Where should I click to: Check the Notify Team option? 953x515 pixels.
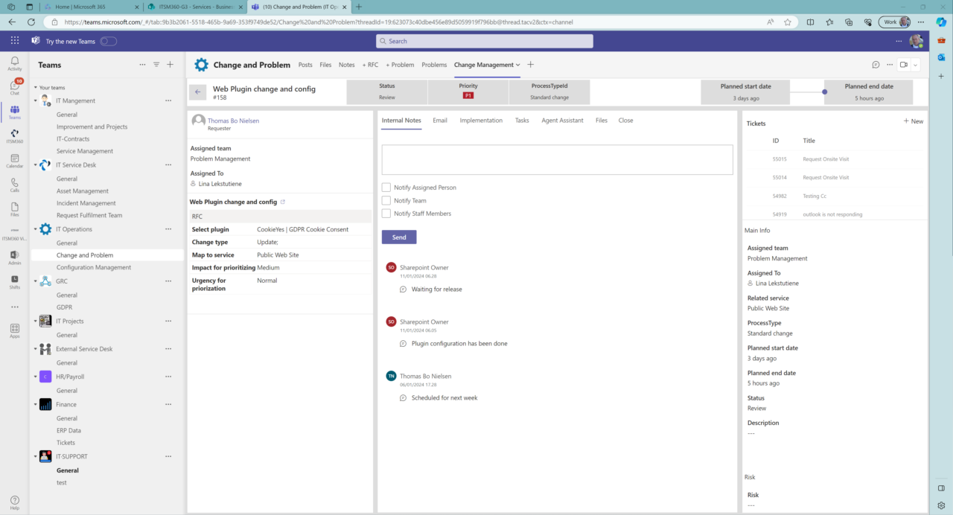[386, 200]
